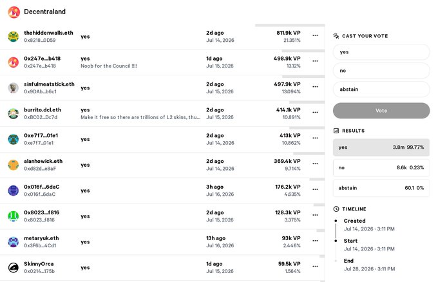Click the abstain result bar 0%
This screenshot has height=282, width=438.
tap(381, 188)
